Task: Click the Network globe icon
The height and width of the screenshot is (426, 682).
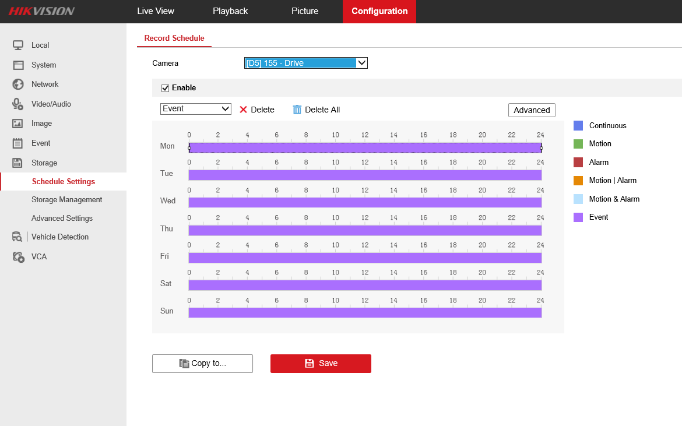Action: pyautogui.click(x=18, y=84)
